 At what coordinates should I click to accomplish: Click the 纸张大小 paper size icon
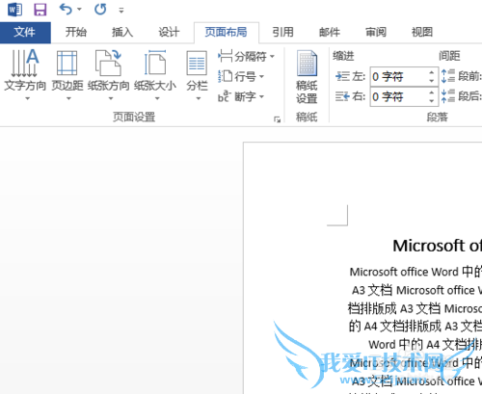click(x=155, y=63)
